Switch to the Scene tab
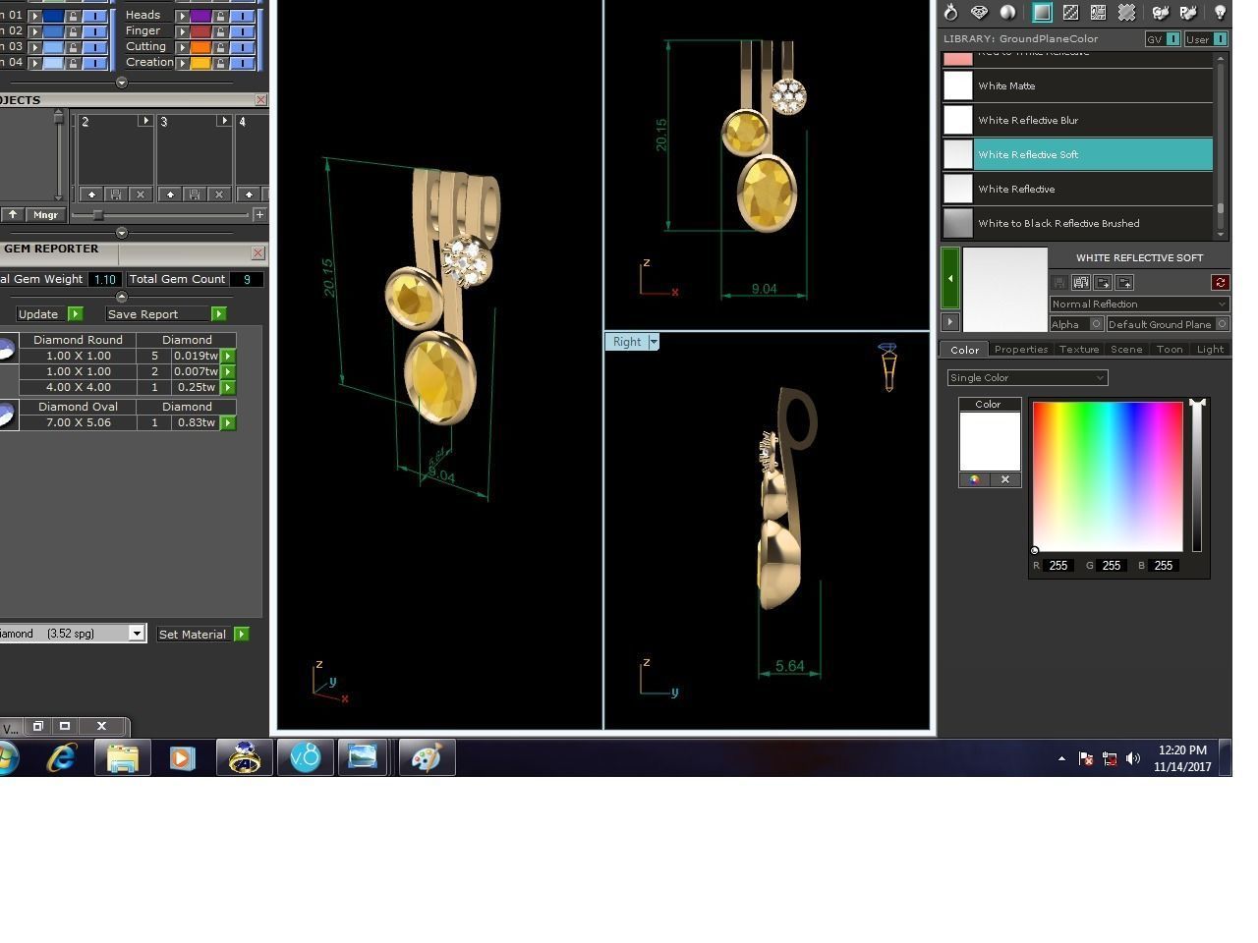This screenshot has height=943, width=1258. 1126,349
